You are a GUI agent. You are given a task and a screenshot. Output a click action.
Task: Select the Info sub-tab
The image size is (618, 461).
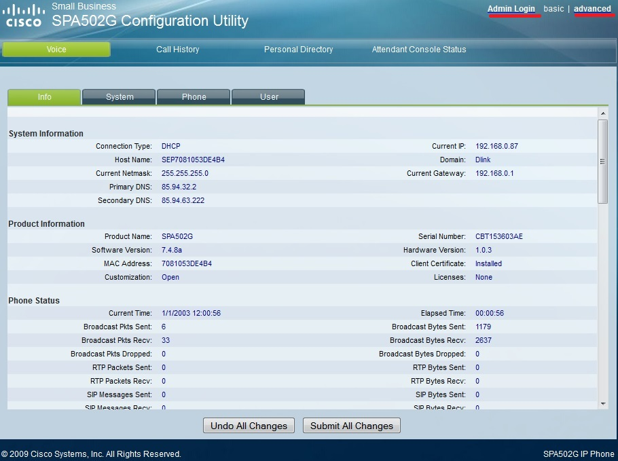(x=44, y=97)
